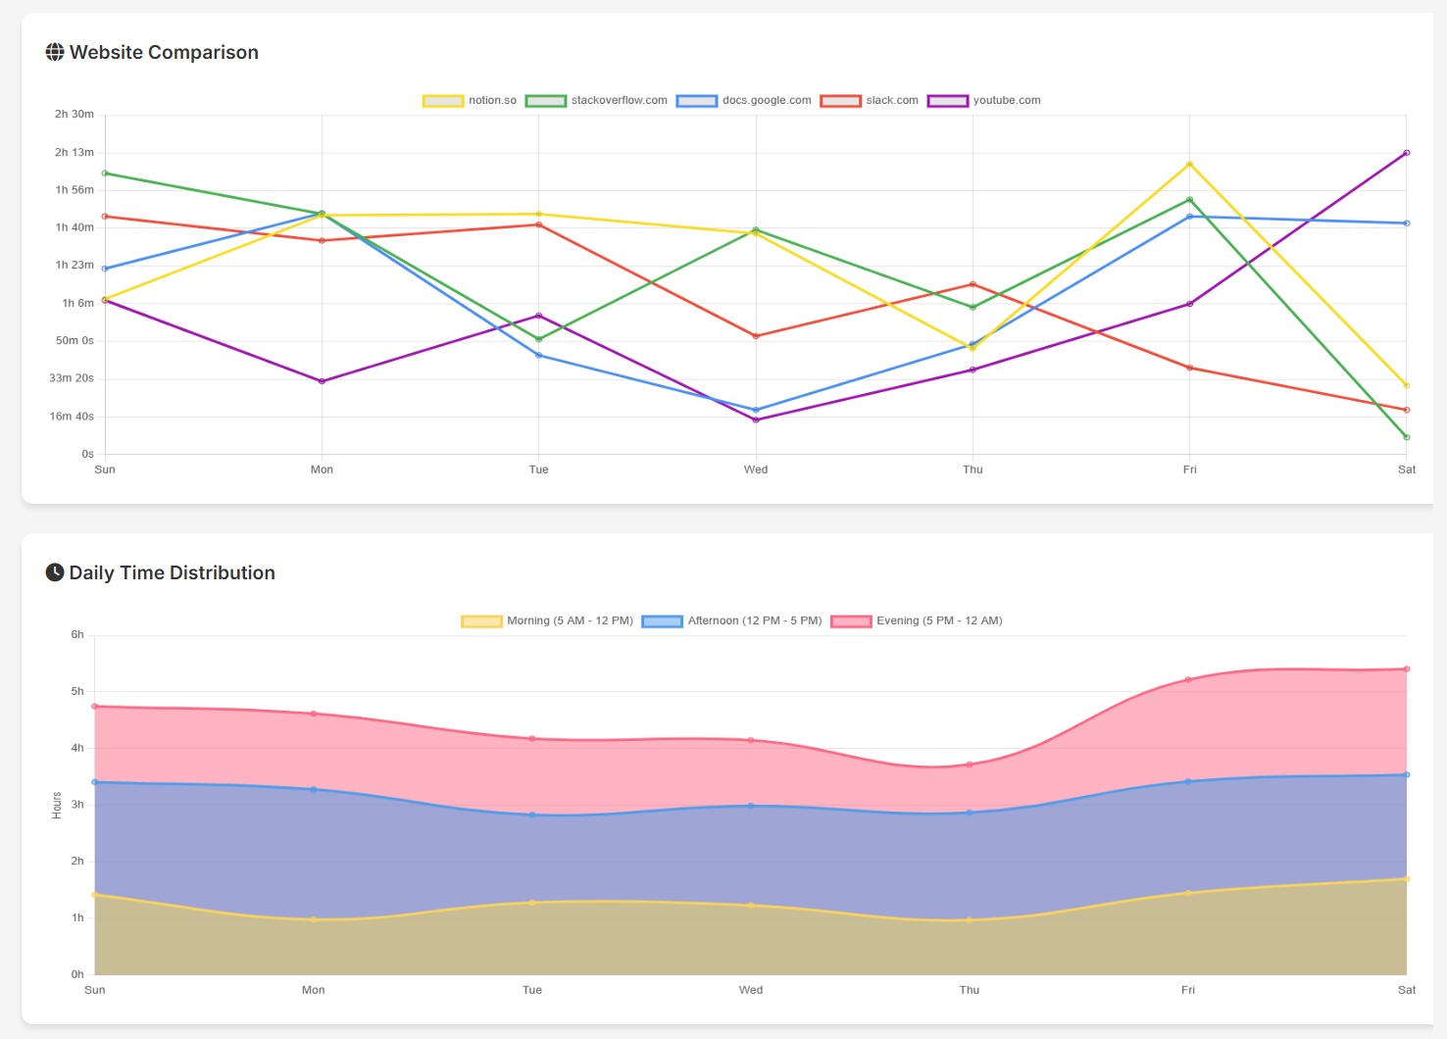
Task: Toggle Morning (5 AM - 12 PM) series
Action: (x=547, y=620)
